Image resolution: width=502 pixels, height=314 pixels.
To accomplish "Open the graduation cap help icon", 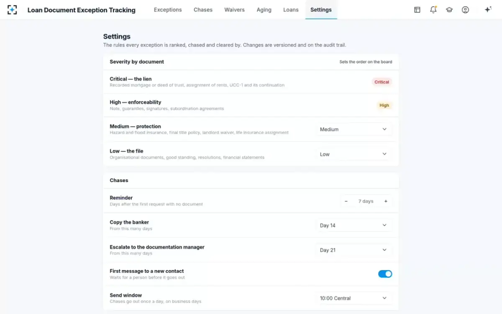I will click(449, 10).
